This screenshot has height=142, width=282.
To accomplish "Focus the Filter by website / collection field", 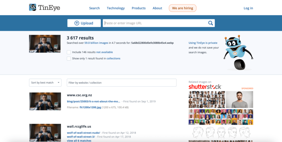I will (121, 83).
